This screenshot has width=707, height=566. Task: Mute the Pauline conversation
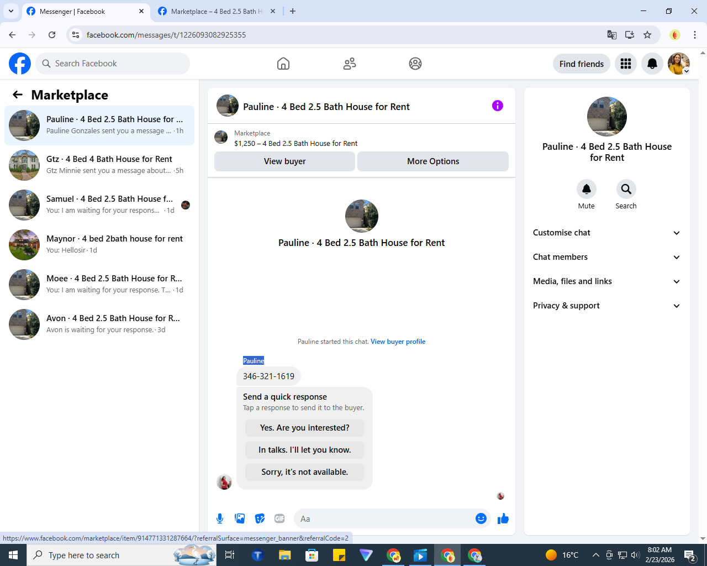(x=587, y=189)
